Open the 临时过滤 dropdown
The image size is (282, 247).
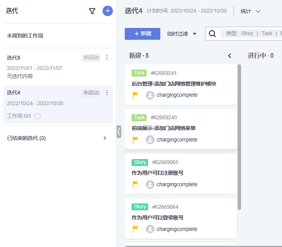182,34
